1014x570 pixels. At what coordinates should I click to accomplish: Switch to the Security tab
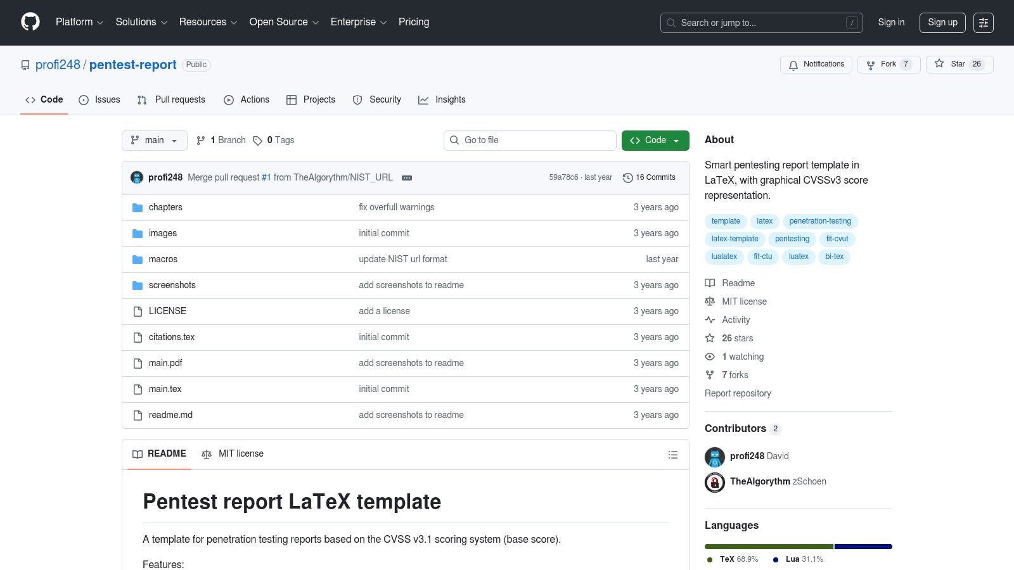(x=377, y=100)
